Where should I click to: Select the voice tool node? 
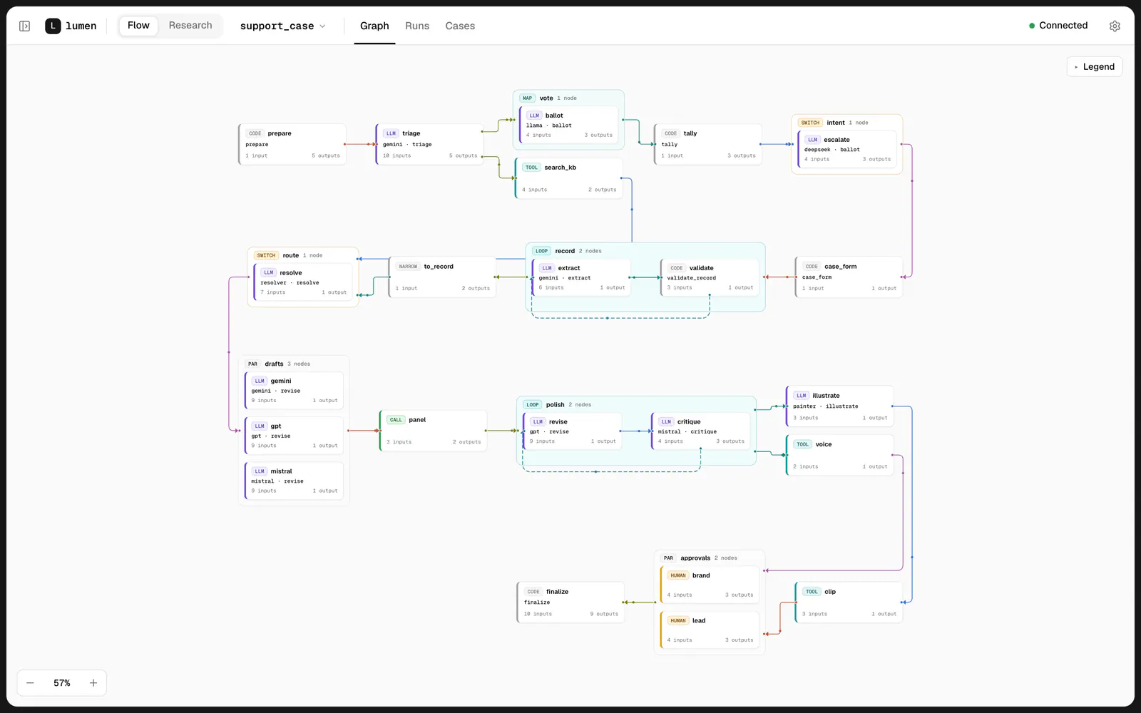[x=839, y=455]
